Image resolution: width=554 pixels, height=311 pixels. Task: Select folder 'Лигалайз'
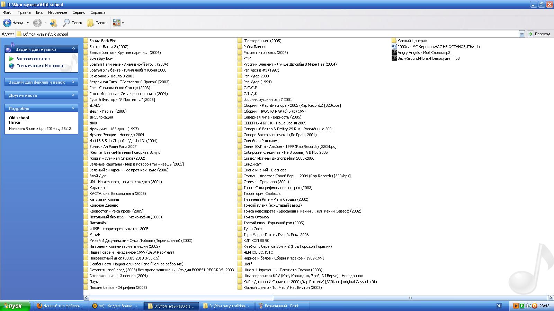tap(95, 223)
